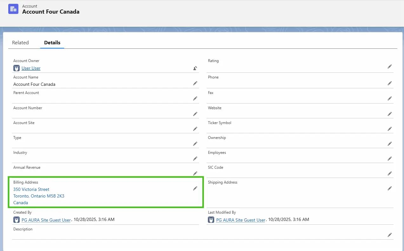Click the Account Owner avatar icon
This screenshot has height=251, width=404.
tap(17, 68)
